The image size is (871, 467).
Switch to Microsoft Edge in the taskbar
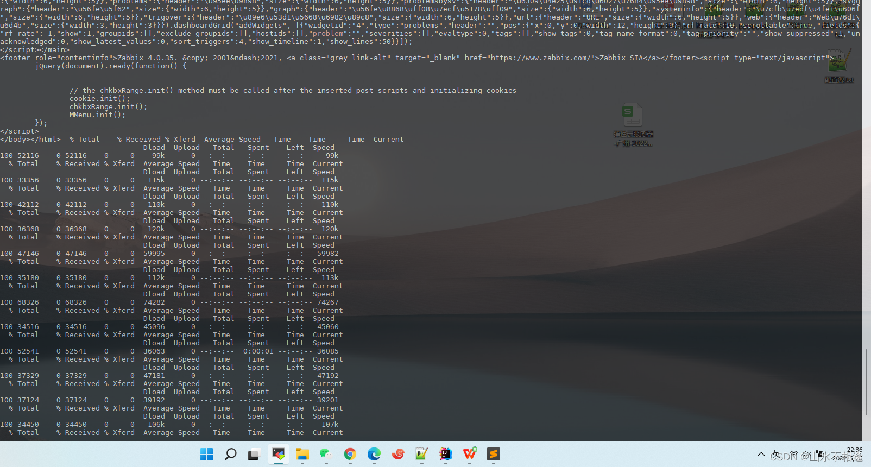[x=374, y=454]
